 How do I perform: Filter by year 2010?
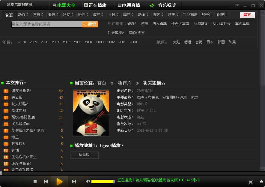coord(22,42)
